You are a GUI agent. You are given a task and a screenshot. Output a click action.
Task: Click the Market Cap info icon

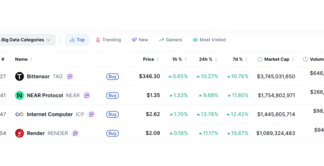[x=260, y=59]
